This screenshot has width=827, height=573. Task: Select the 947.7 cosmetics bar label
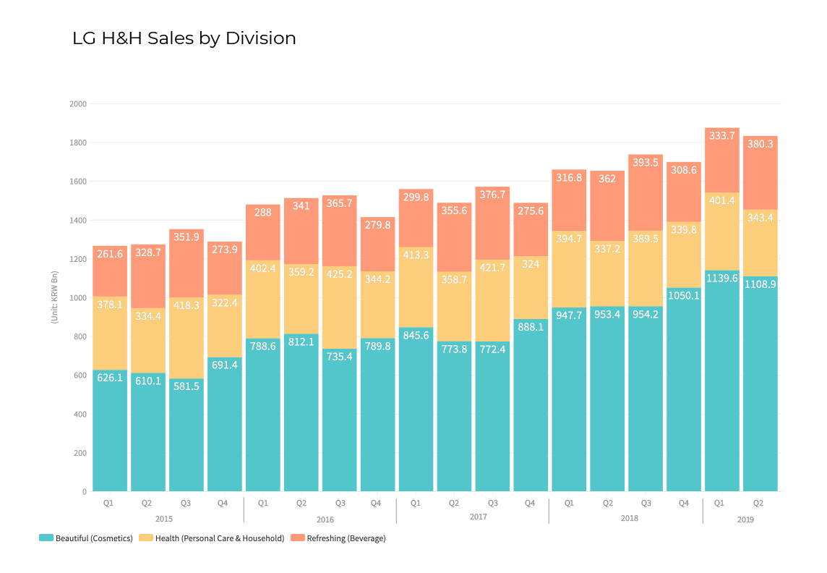(x=569, y=315)
